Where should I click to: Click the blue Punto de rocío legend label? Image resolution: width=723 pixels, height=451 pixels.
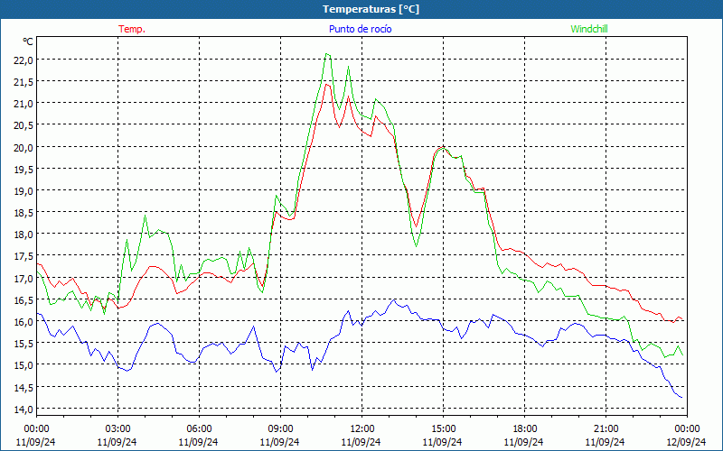coord(360,29)
